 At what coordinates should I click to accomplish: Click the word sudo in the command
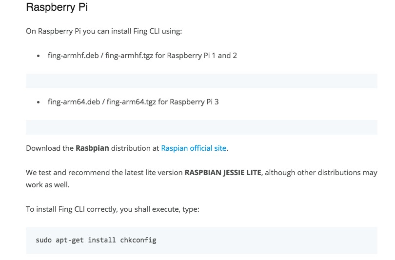(x=43, y=240)
